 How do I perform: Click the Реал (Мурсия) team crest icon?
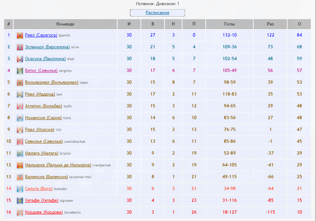(x=20, y=130)
